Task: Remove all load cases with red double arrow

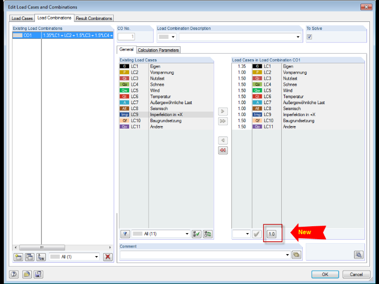Action: [x=222, y=150]
